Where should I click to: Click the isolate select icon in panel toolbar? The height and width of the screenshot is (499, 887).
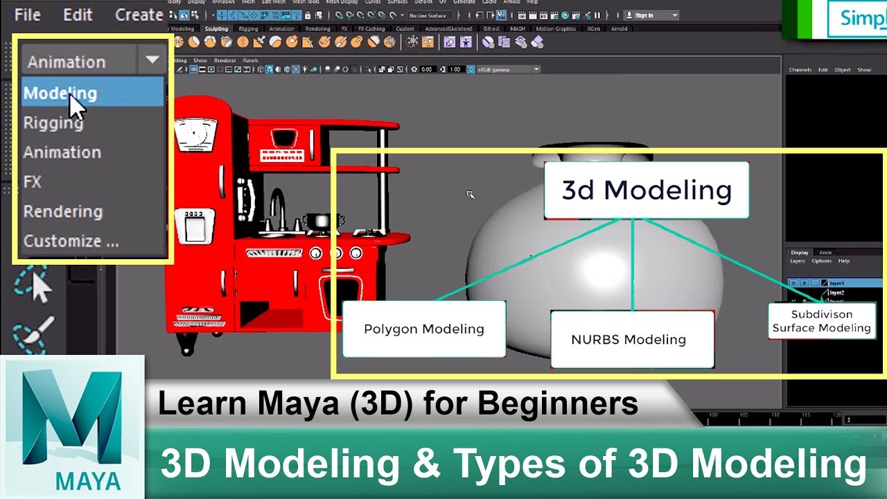368,69
